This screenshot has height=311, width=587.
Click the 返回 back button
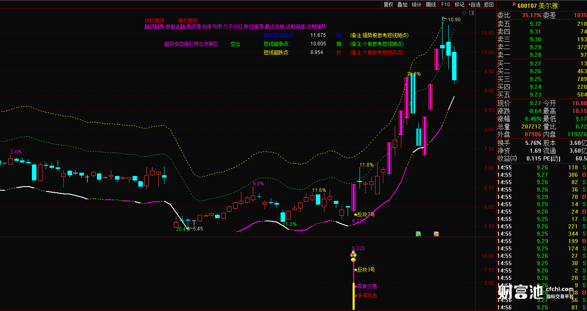[489, 5]
